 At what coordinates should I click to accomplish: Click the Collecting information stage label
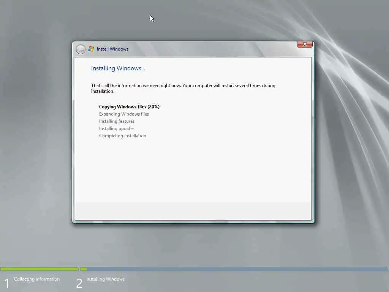[x=37, y=279]
